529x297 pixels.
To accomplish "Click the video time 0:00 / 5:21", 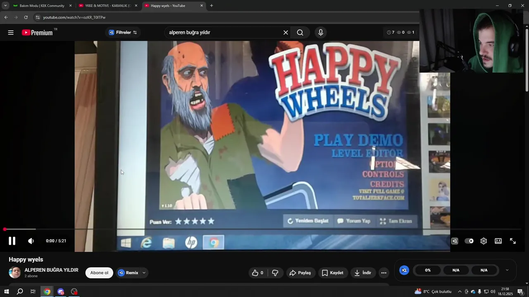I will tap(56, 241).
